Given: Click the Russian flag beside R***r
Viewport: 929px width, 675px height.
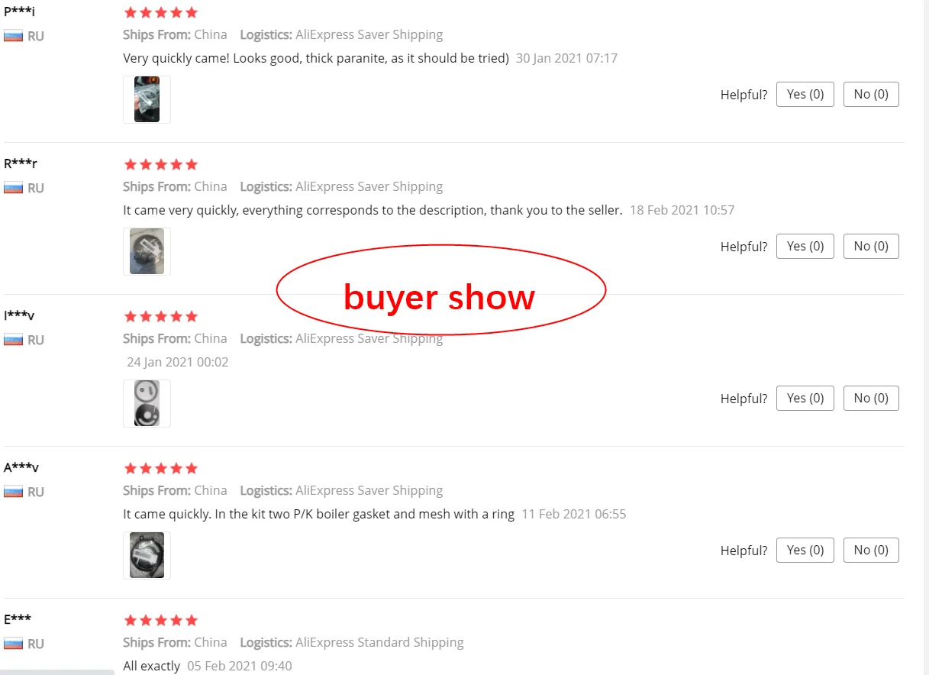Looking at the screenshot, I should coord(13,188).
